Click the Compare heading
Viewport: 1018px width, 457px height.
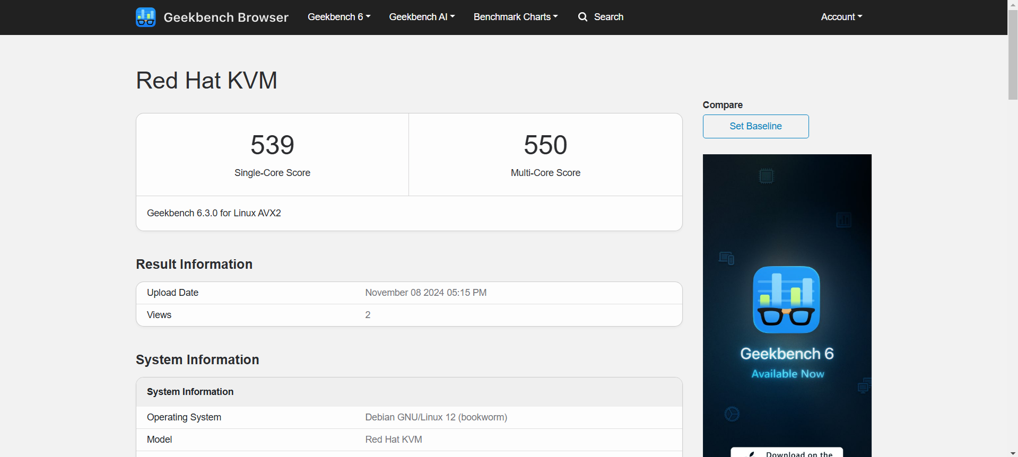(x=723, y=105)
